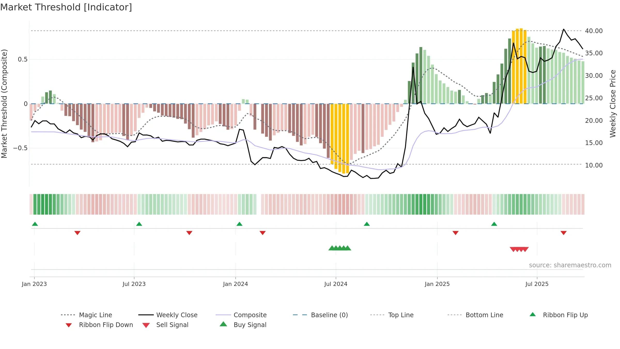Click the Jan 2024 x-axis label

tap(236, 284)
